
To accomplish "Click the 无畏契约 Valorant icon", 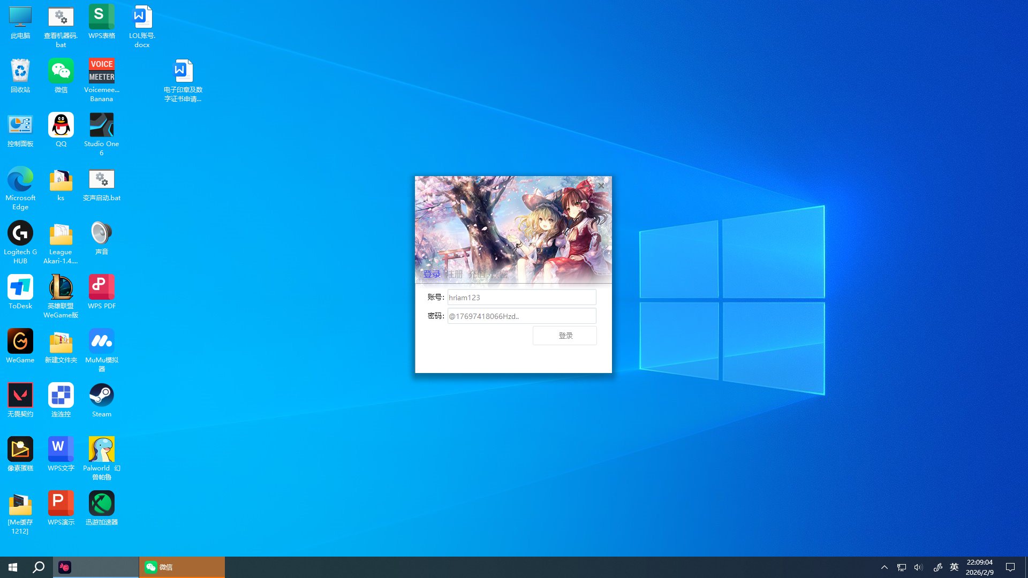I will [x=20, y=396].
